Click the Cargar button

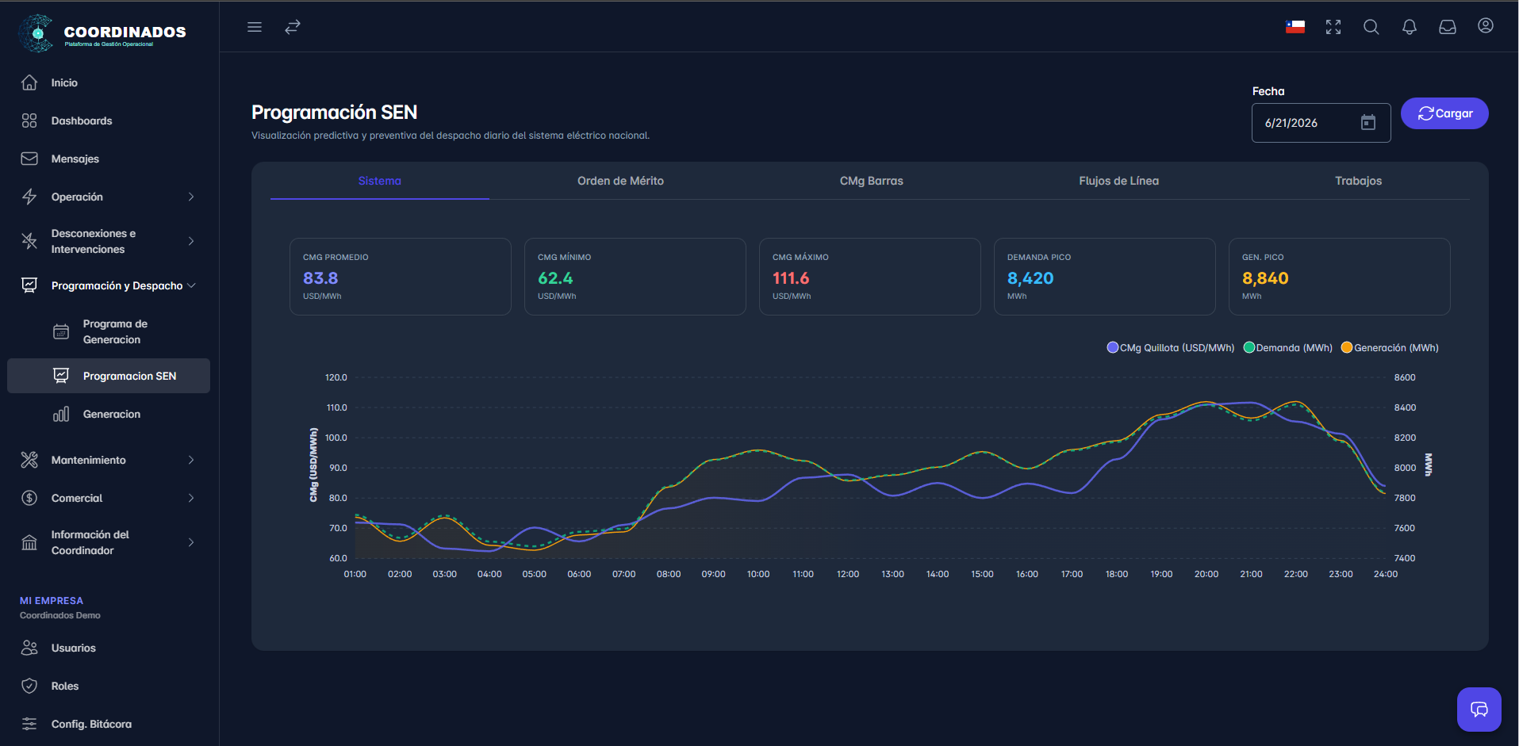click(1444, 113)
